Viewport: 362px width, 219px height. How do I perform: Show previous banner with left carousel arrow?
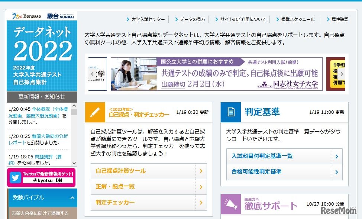point(92,74)
